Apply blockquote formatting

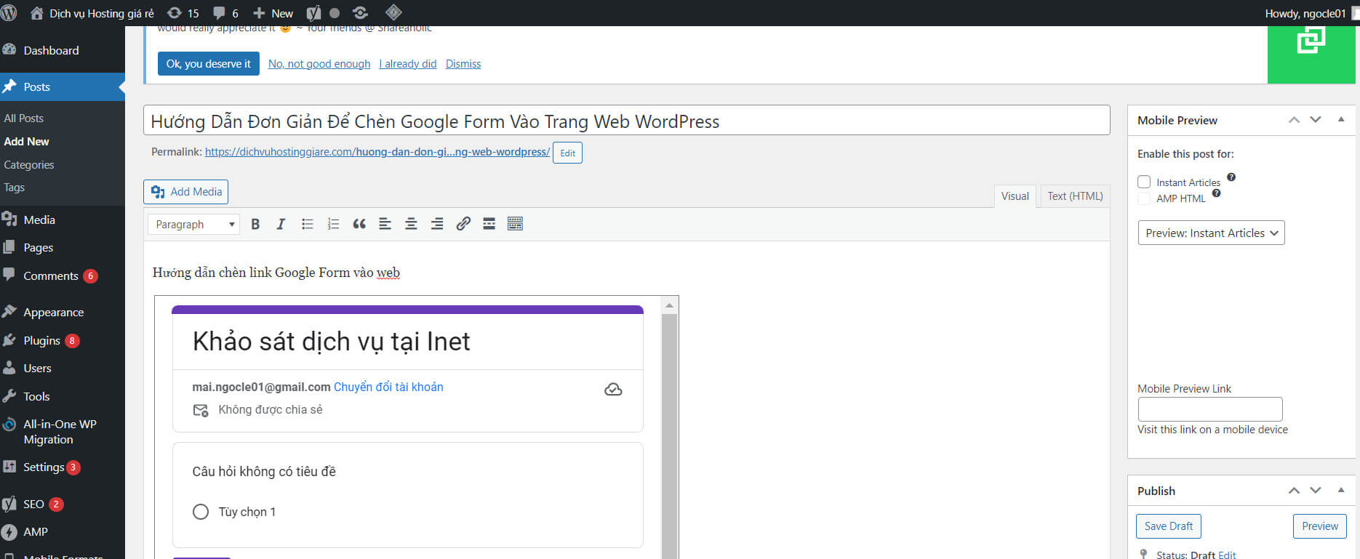(359, 224)
